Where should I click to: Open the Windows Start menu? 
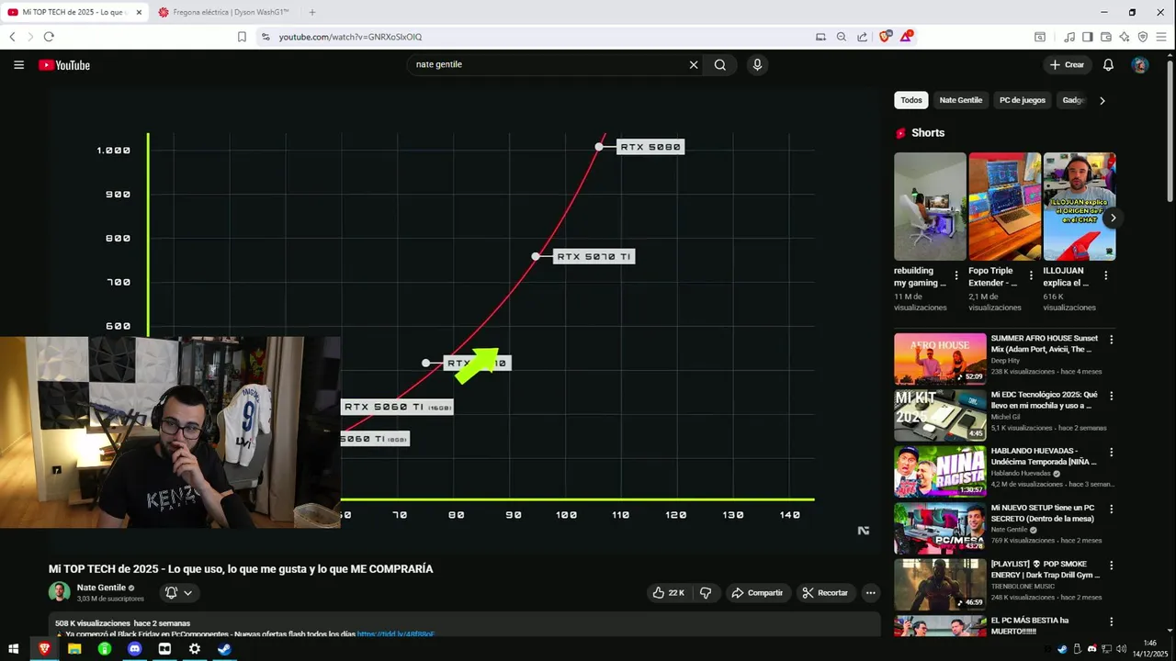pos(14,649)
